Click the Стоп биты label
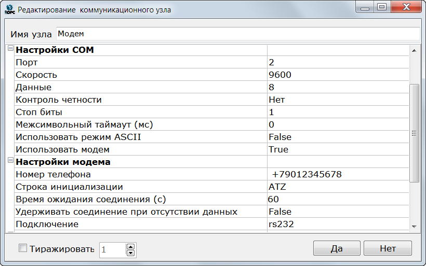This screenshot has width=426, height=266. point(39,112)
